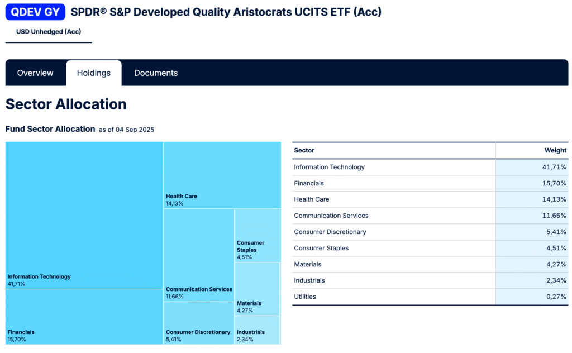Click the QDEV GY ticker badge
This screenshot has width=572, height=353.
coord(35,12)
